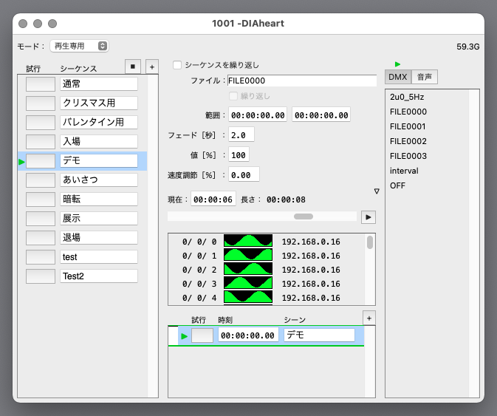Click trial button for 退場 sequence
This screenshot has height=416, width=497.
41,237
